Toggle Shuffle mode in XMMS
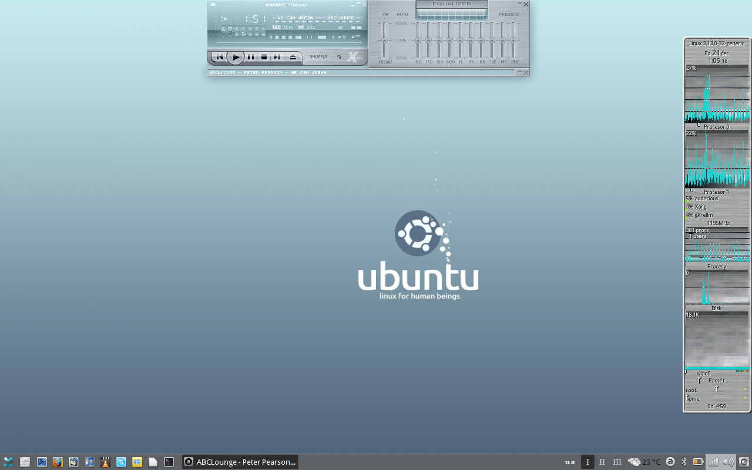The width and height of the screenshot is (752, 470). coord(318,57)
